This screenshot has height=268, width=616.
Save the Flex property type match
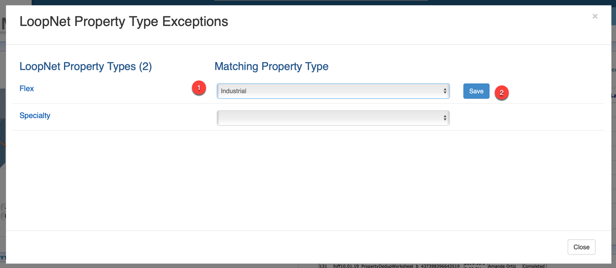click(476, 91)
